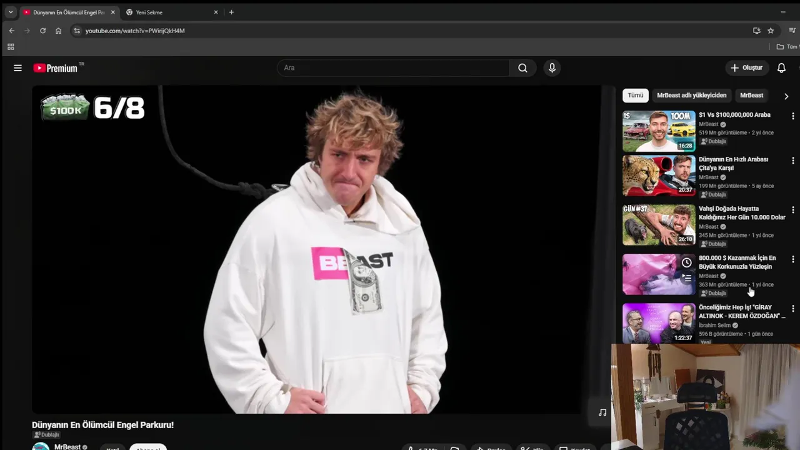
Task: Show more filter chips with right chevron
Action: [x=786, y=96]
